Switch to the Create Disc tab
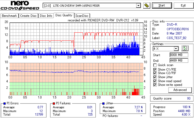Viewport: 194px width, 118px height. [x=28, y=16]
